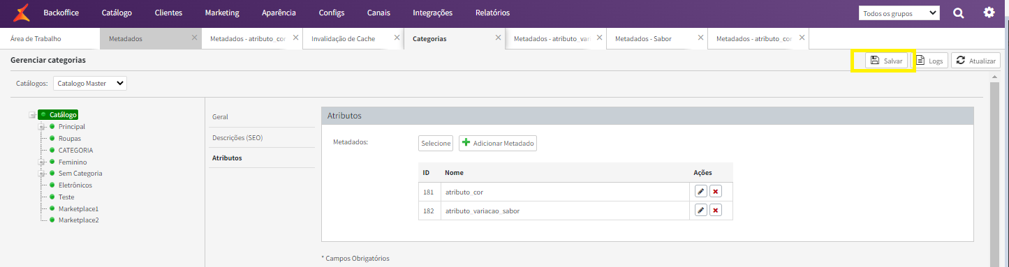Open the Geral side section

coord(262,116)
